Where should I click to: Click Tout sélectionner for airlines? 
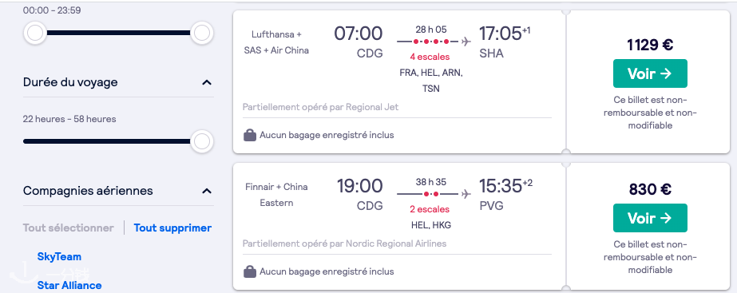tap(68, 228)
